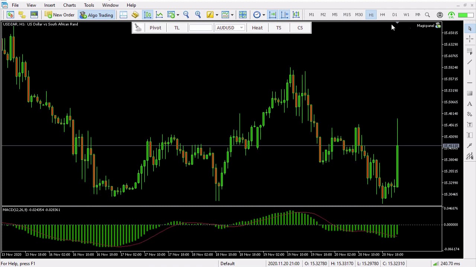Click the broom clear icon in panel
This screenshot has height=267, width=476.
coord(138,28)
